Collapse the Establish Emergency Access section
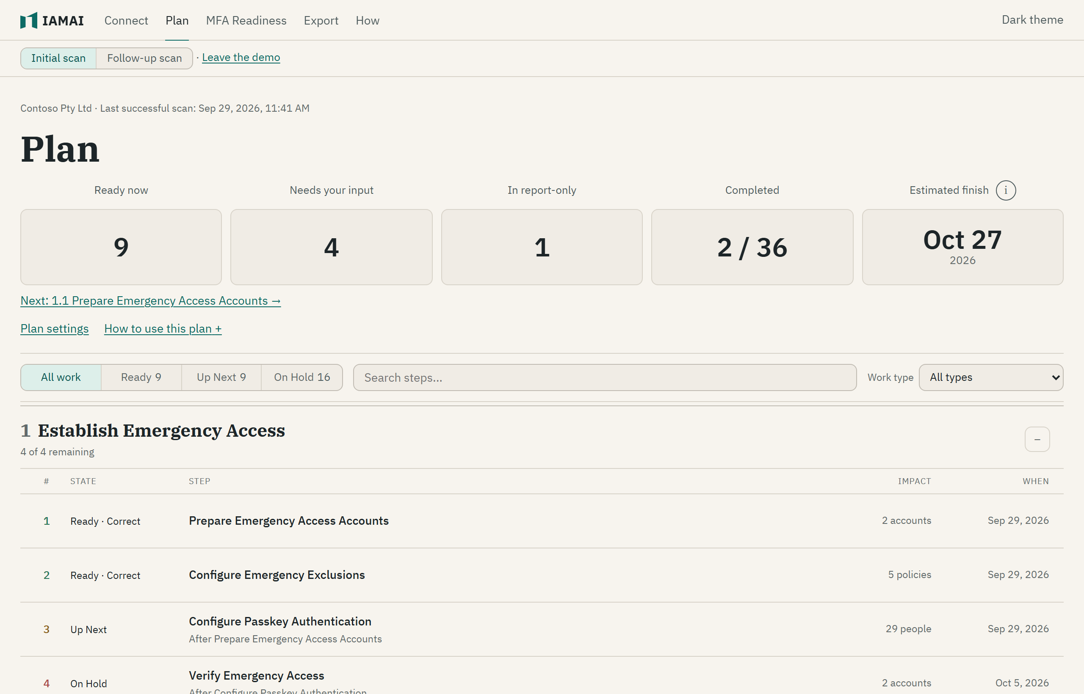This screenshot has height=694, width=1084. [1037, 439]
